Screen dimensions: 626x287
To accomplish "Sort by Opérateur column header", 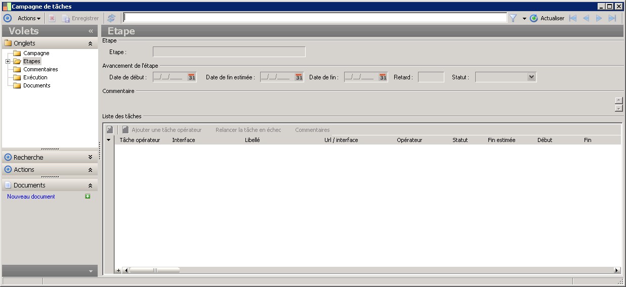I will (409, 140).
